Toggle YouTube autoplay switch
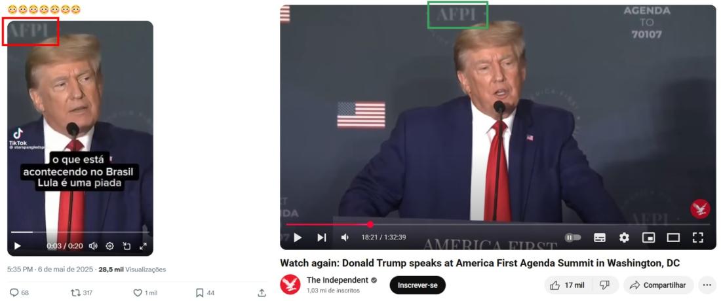721x301 pixels. (573, 238)
